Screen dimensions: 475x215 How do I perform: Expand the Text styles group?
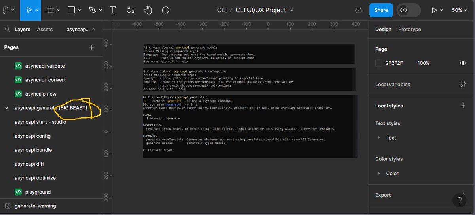tap(379, 138)
